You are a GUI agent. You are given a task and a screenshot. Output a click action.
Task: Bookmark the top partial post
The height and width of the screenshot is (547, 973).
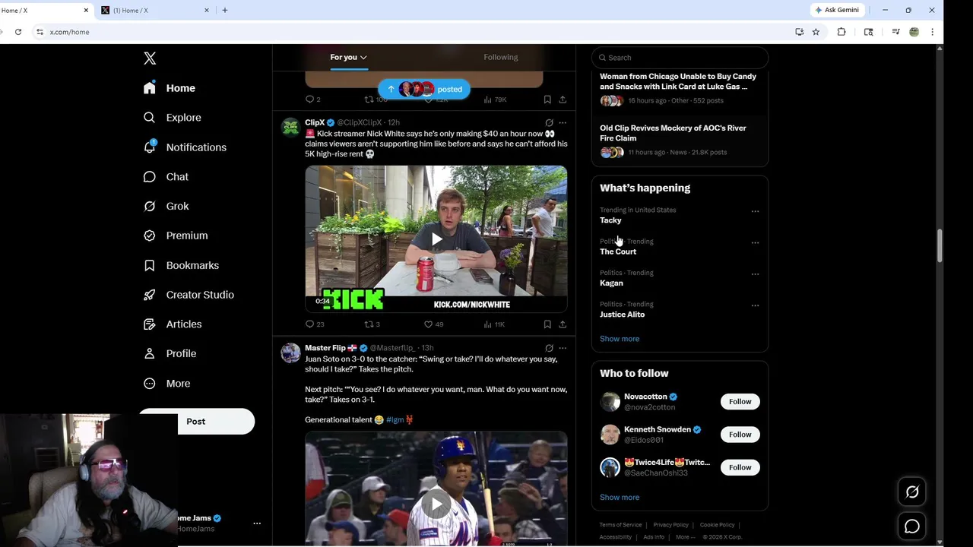pyautogui.click(x=547, y=100)
